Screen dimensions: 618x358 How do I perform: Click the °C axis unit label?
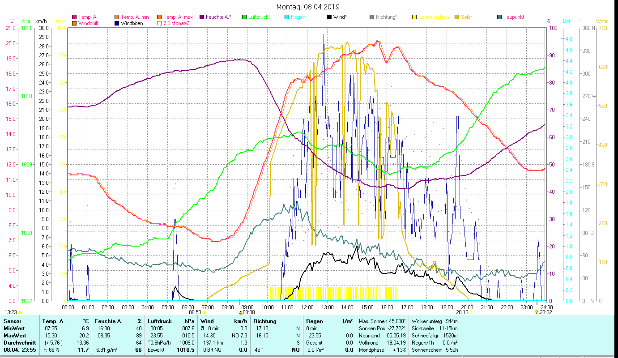(11, 21)
